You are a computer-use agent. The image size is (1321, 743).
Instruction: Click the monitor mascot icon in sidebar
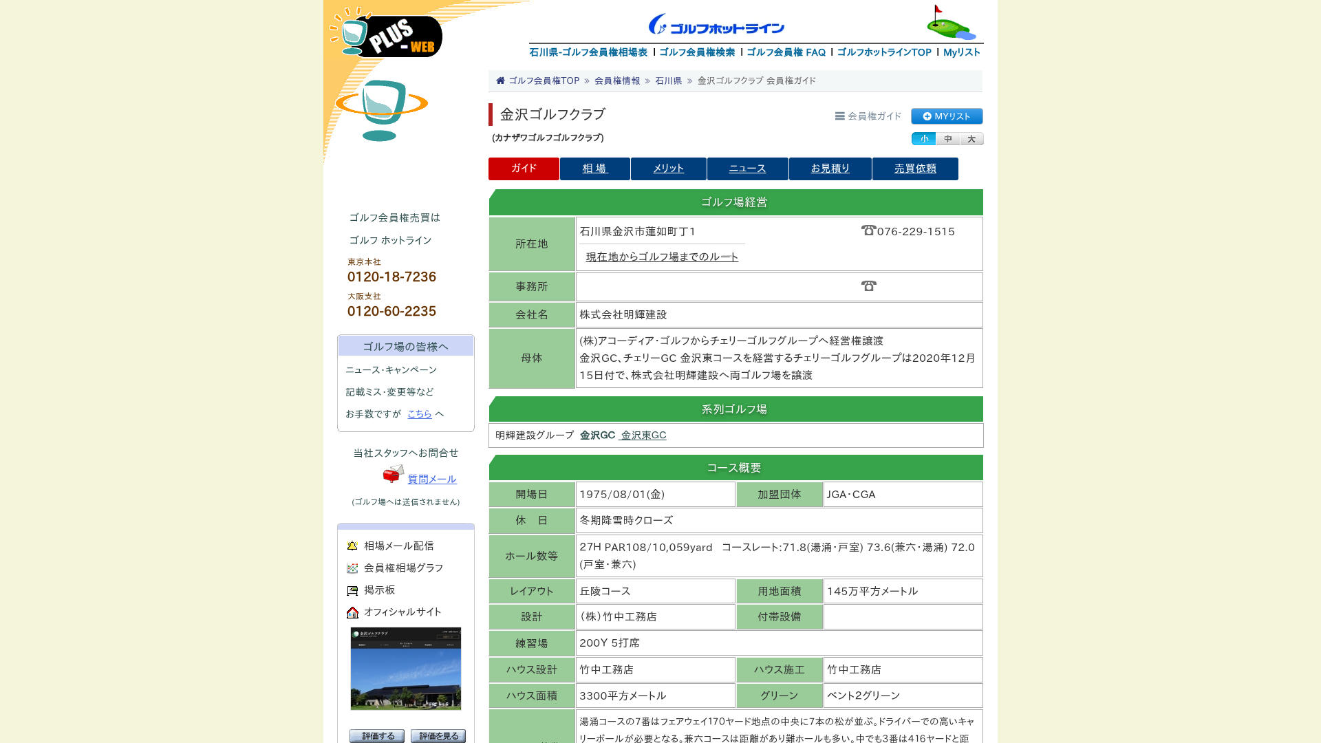coord(381,110)
